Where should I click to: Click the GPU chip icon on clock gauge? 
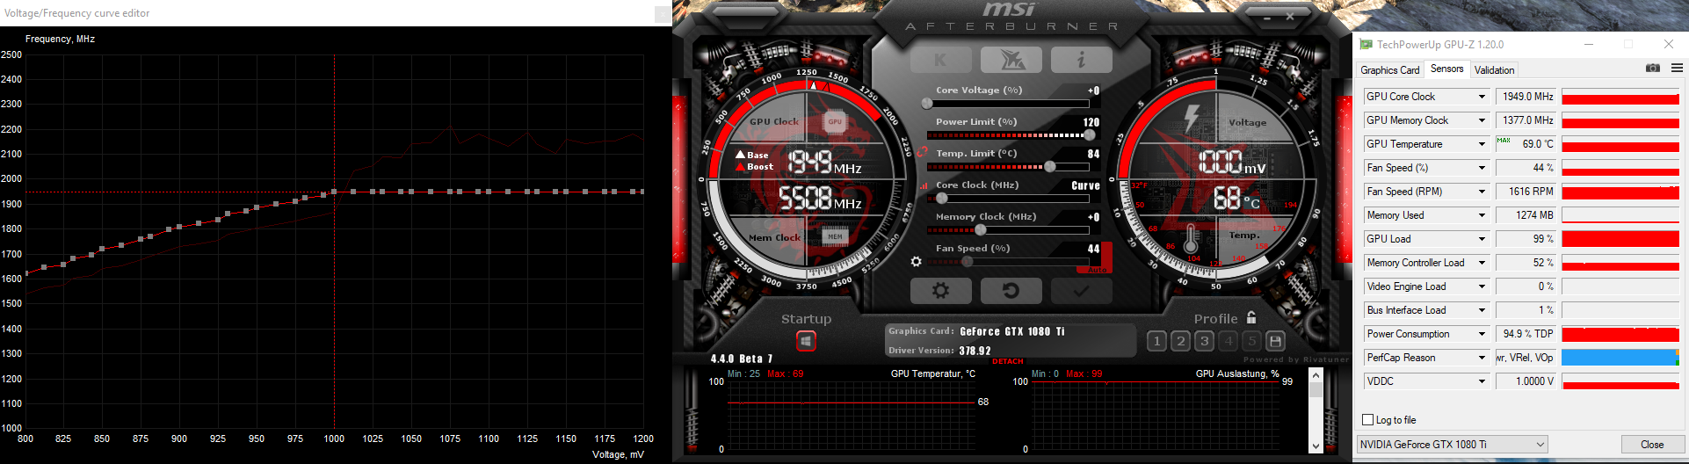point(835,122)
